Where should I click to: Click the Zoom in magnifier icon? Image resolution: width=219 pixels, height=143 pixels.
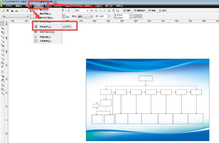(x=92, y=11)
